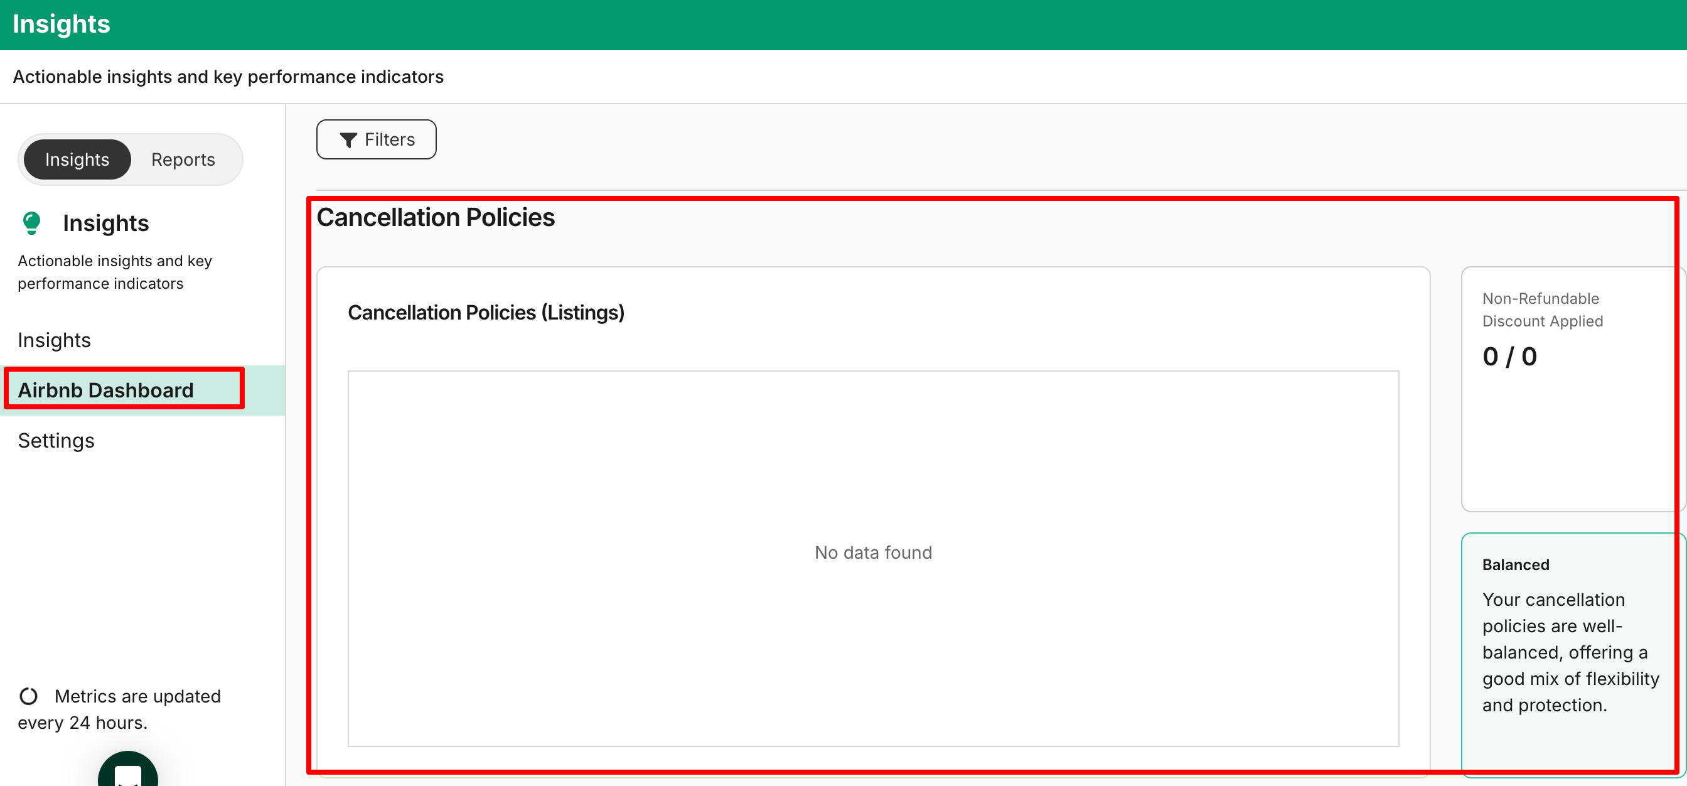Click the Cancellation Policies section heading
The height and width of the screenshot is (786, 1687).
[x=435, y=217]
